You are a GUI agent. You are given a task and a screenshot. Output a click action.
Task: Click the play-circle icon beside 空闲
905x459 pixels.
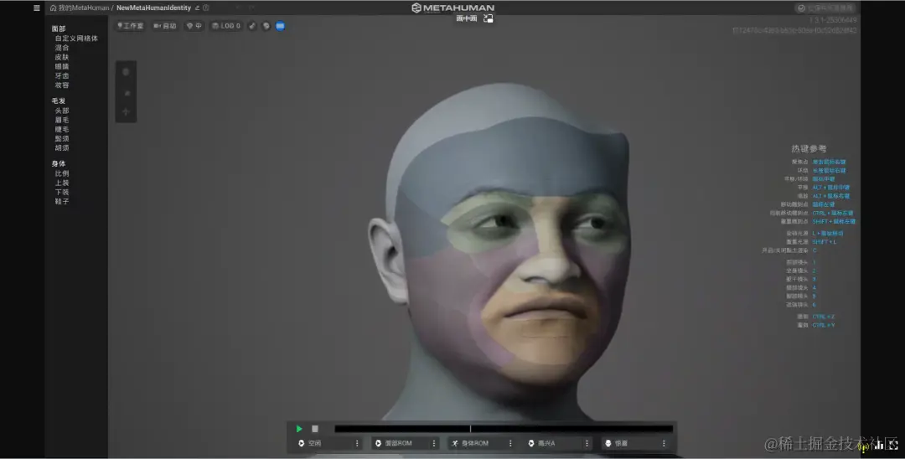pyautogui.click(x=302, y=443)
